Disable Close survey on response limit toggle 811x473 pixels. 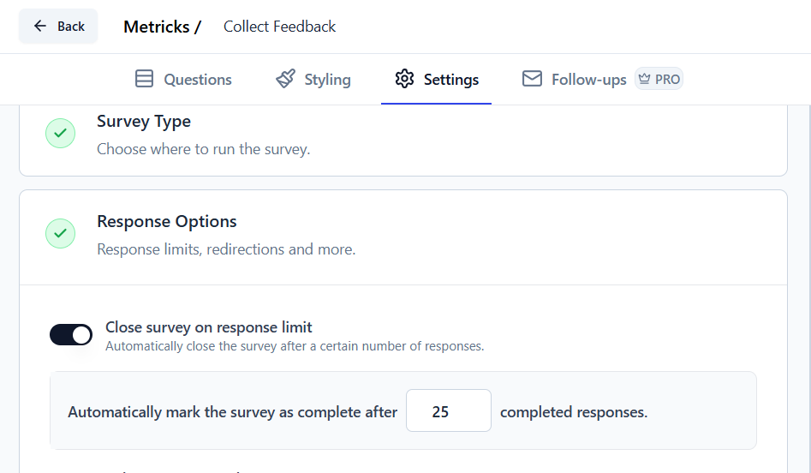pos(71,335)
